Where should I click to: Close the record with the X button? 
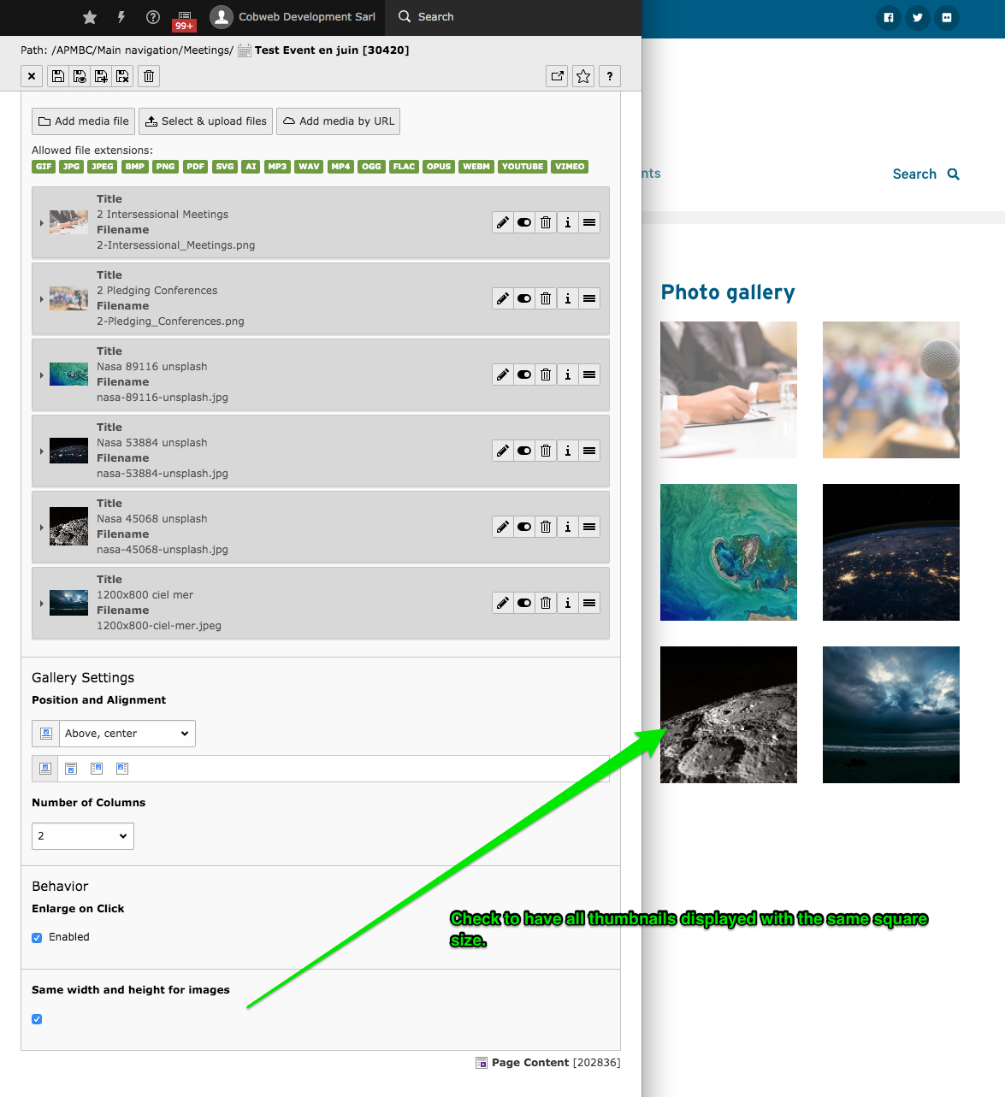pos(32,76)
